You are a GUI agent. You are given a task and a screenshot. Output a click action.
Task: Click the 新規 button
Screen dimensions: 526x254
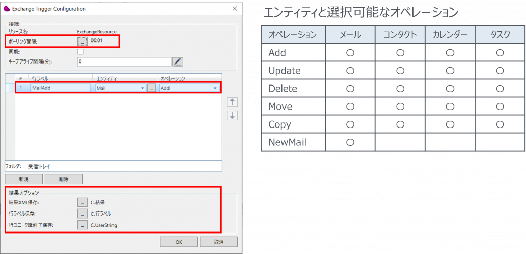(x=24, y=179)
